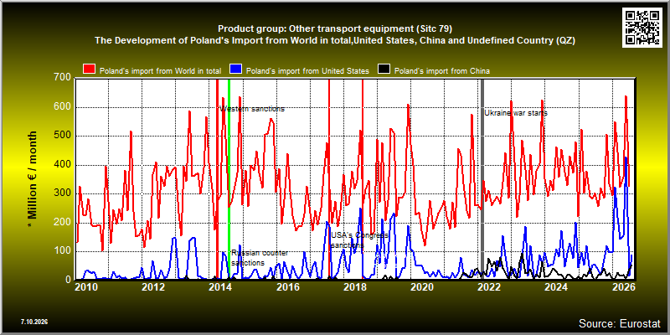Click 'Poland's import from United States' label
Screen dimensions: 670x335
click(x=307, y=71)
